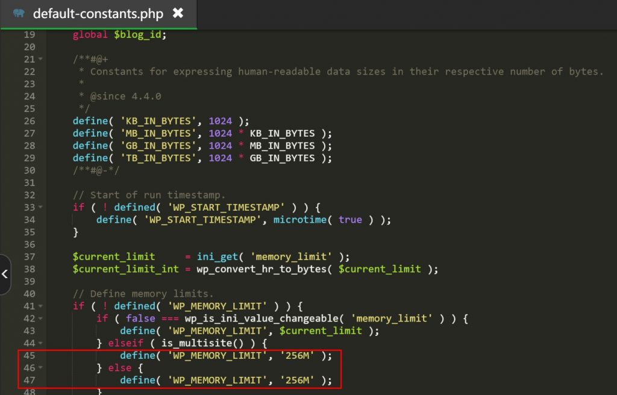Collapse the elseif is_multisite block at line 44
Viewport: 617px width, 395px height.
[40, 343]
